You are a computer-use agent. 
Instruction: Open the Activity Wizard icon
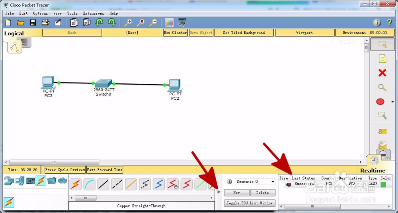(58, 23)
